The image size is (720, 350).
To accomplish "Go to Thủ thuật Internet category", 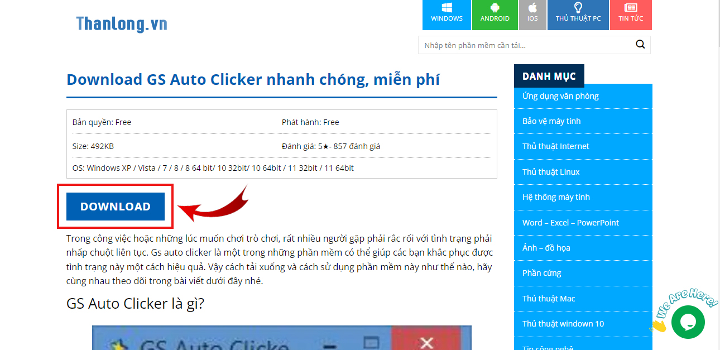I will pyautogui.click(x=555, y=146).
